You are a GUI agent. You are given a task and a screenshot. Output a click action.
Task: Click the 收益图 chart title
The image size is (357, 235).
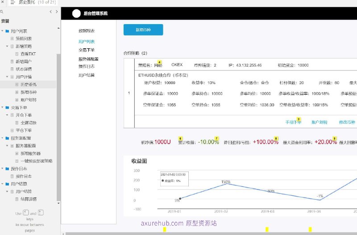(x=139, y=161)
